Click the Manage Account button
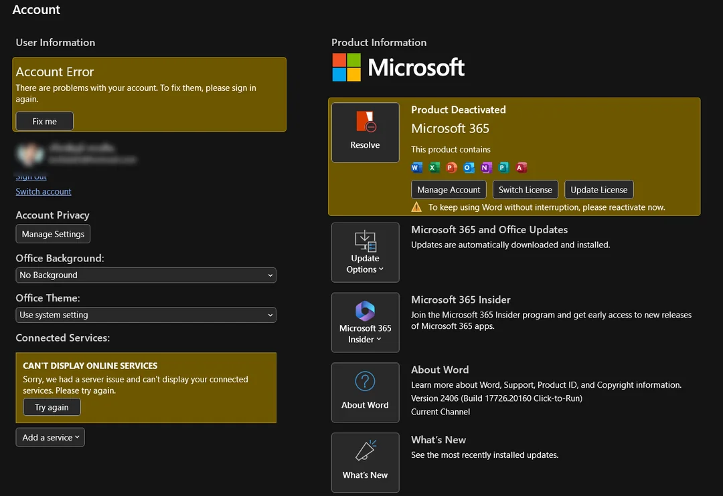The height and width of the screenshot is (496, 723). (x=449, y=190)
